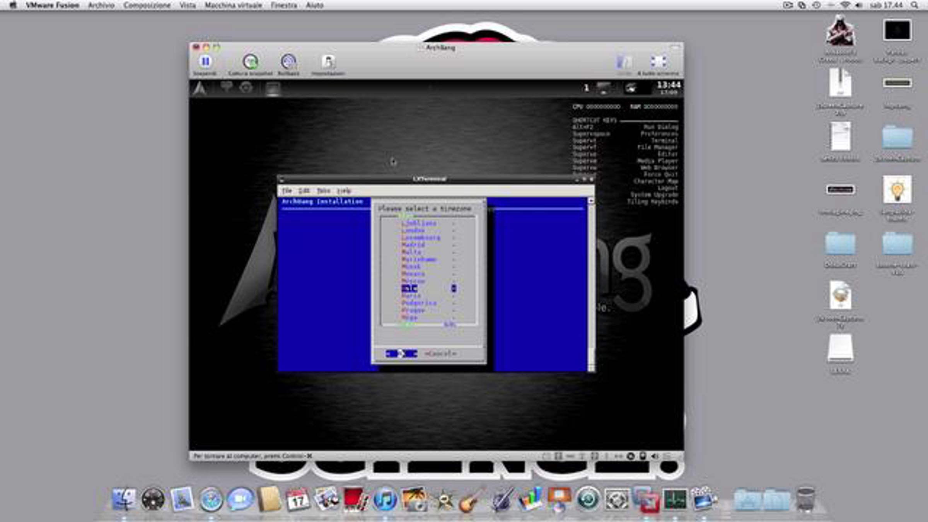Toggle the VM sound status icon
928x522 pixels.
point(655,456)
